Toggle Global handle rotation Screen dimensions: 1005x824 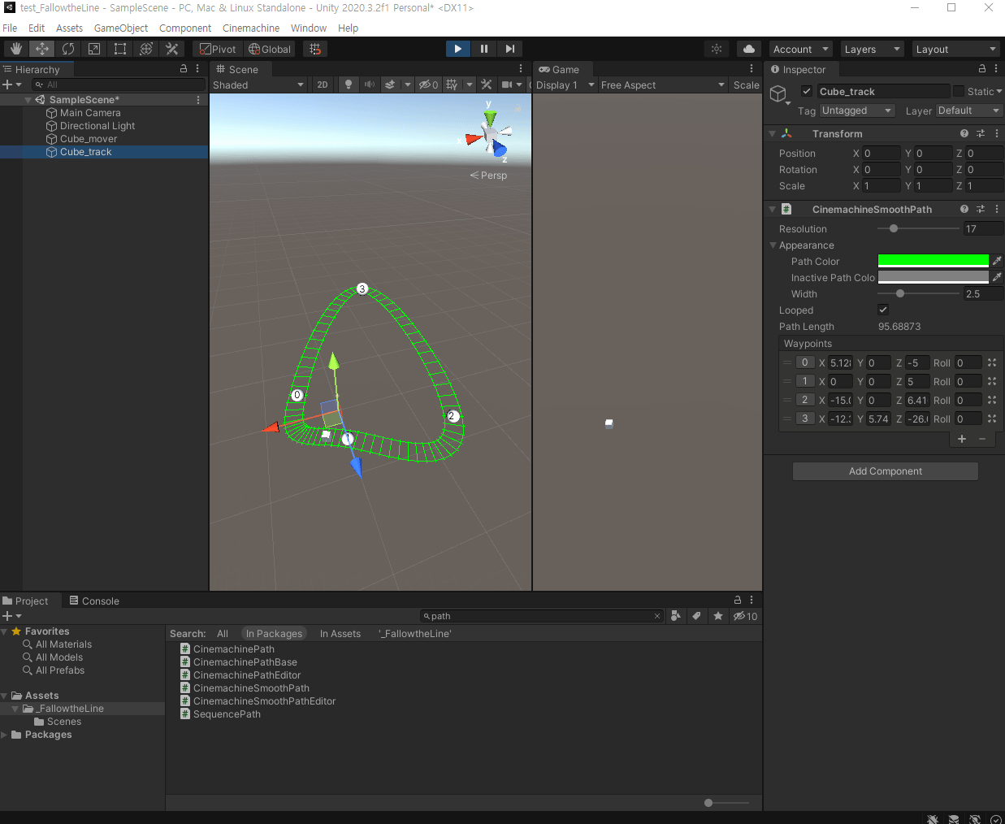click(270, 49)
